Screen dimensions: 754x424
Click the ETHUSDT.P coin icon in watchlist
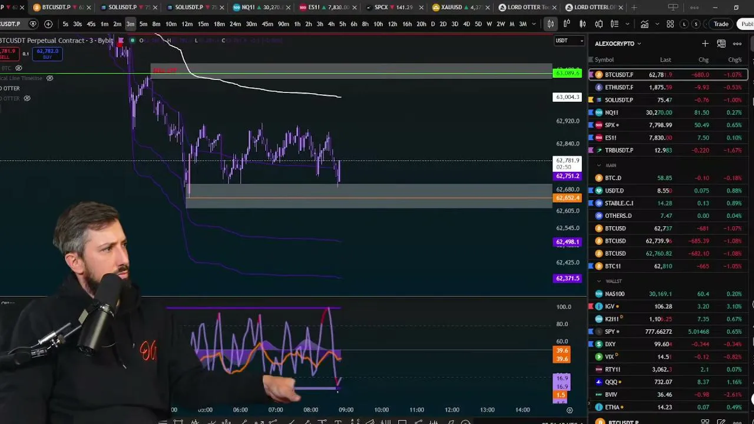click(x=598, y=87)
